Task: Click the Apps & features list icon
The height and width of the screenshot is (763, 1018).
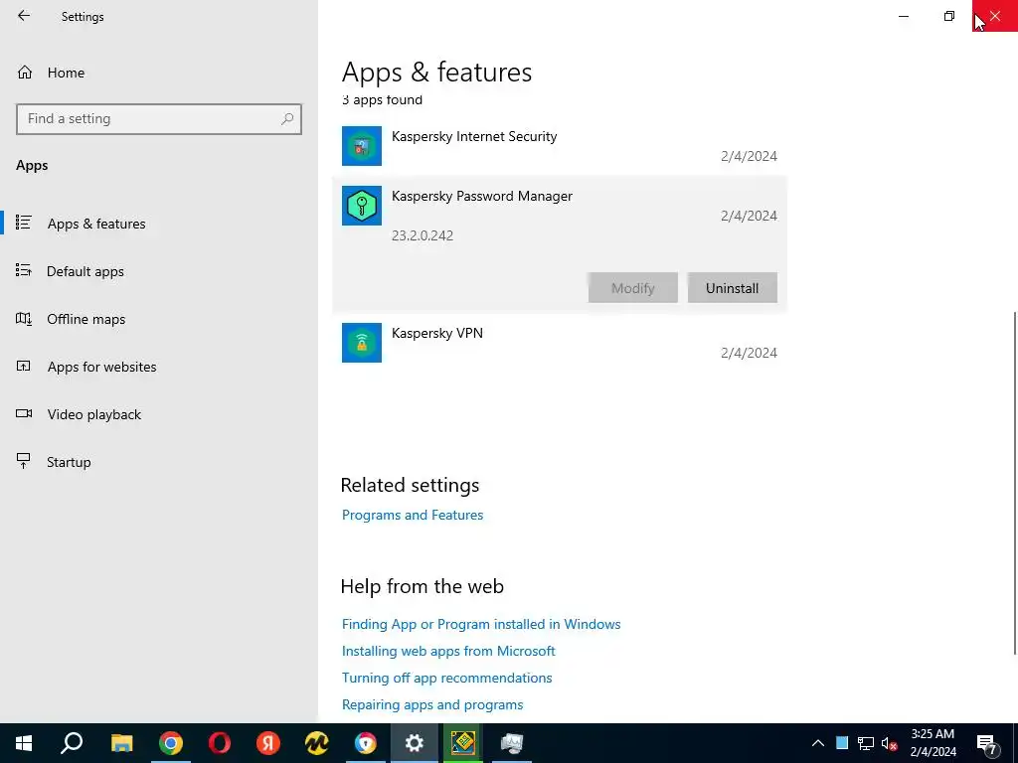Action: 24,223
